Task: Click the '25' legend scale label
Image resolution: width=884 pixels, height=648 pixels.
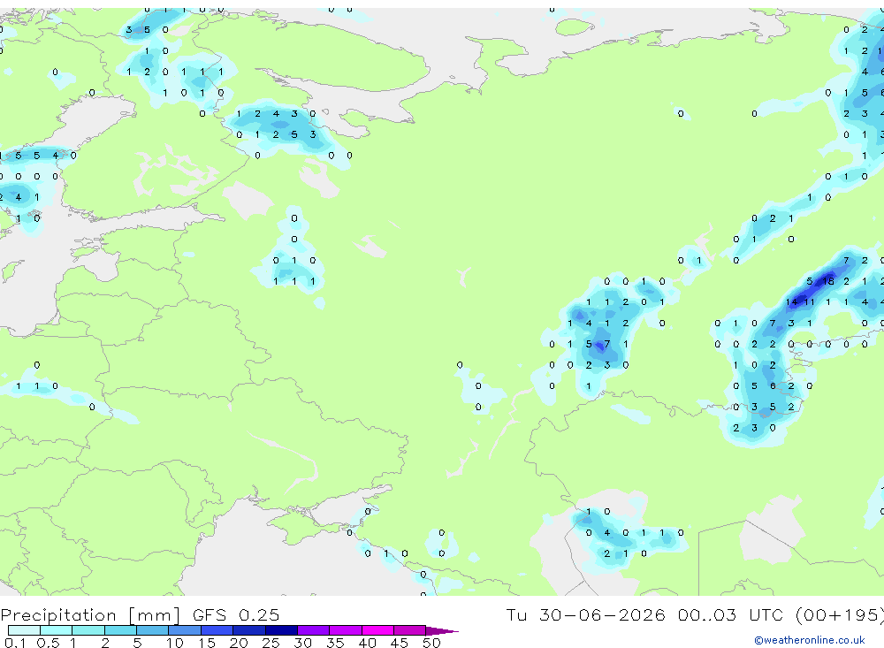Action: coord(271,643)
